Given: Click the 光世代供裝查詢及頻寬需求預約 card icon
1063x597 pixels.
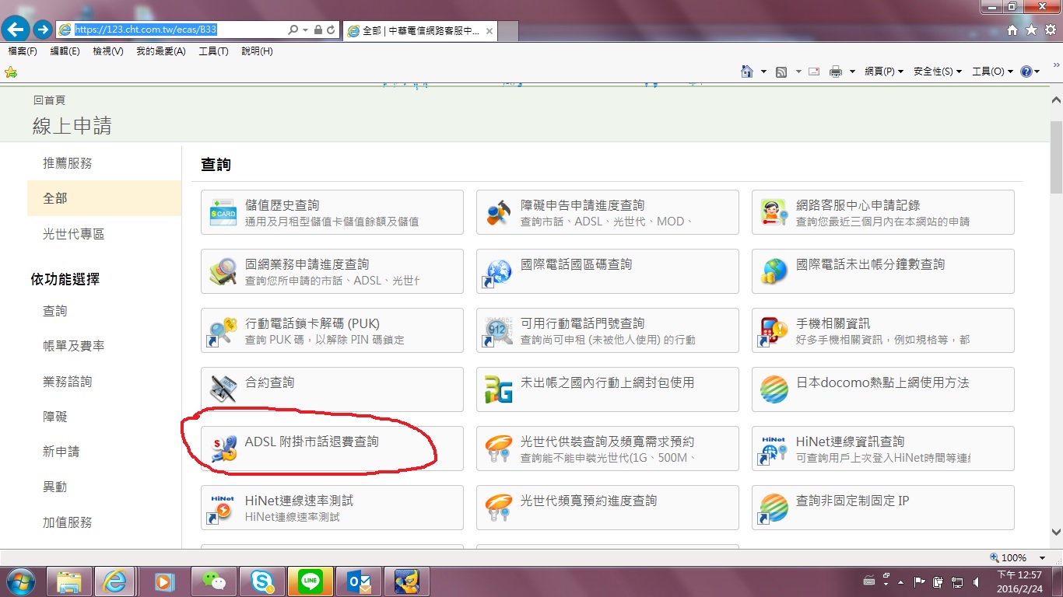Looking at the screenshot, I should 499,449.
